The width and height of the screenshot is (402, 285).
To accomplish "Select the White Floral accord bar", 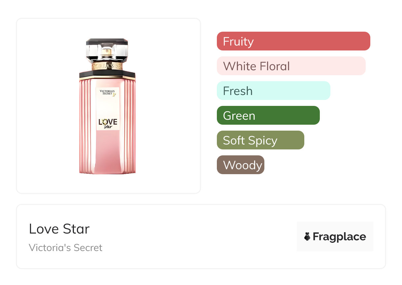I will (291, 66).
